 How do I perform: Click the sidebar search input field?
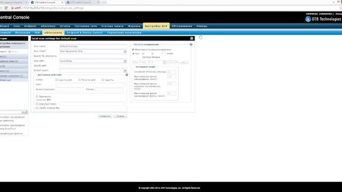point(11,113)
